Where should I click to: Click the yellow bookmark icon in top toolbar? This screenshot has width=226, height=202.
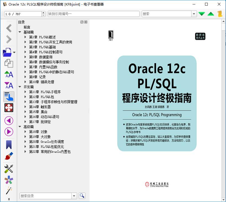220,14
